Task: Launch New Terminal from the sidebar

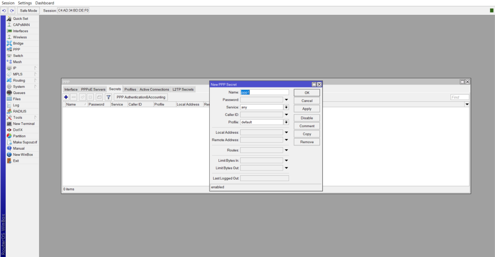Action: [23, 124]
